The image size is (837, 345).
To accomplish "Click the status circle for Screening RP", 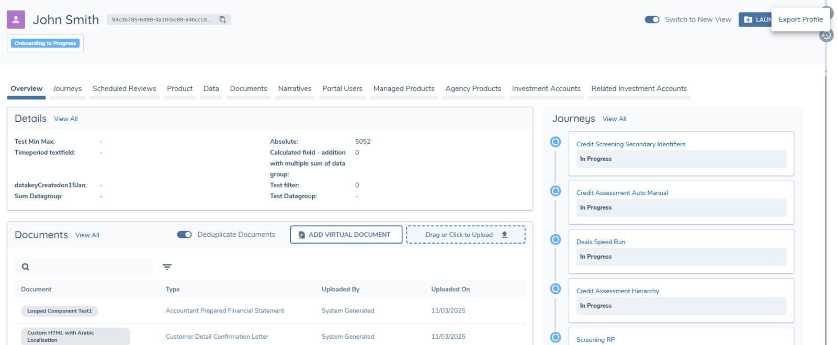I will tap(556, 338).
